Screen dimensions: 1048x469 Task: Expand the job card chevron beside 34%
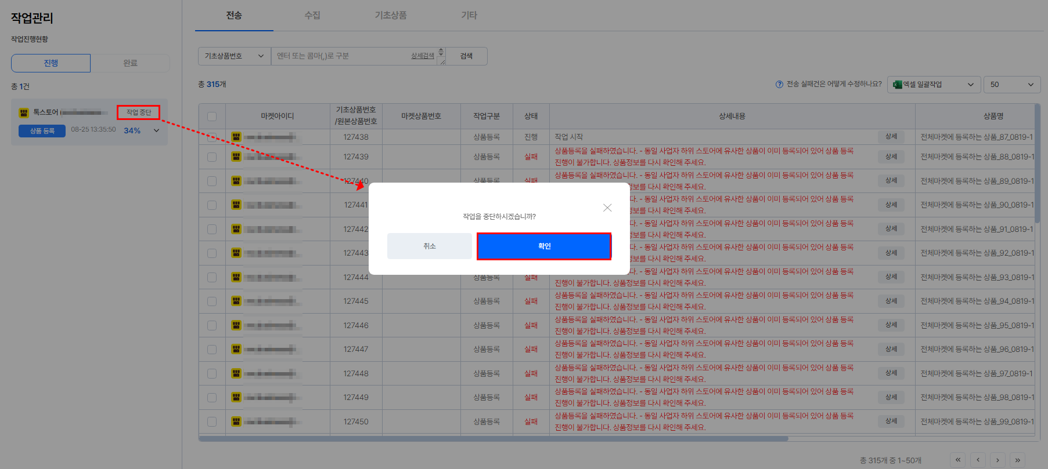pos(156,130)
